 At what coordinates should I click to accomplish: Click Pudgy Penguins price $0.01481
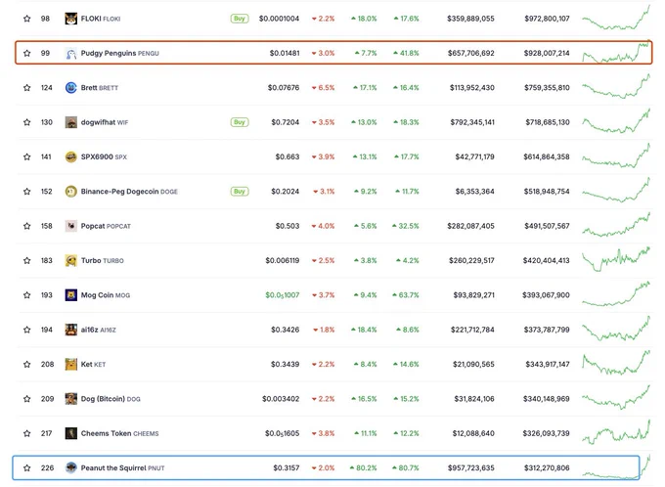[x=285, y=54]
